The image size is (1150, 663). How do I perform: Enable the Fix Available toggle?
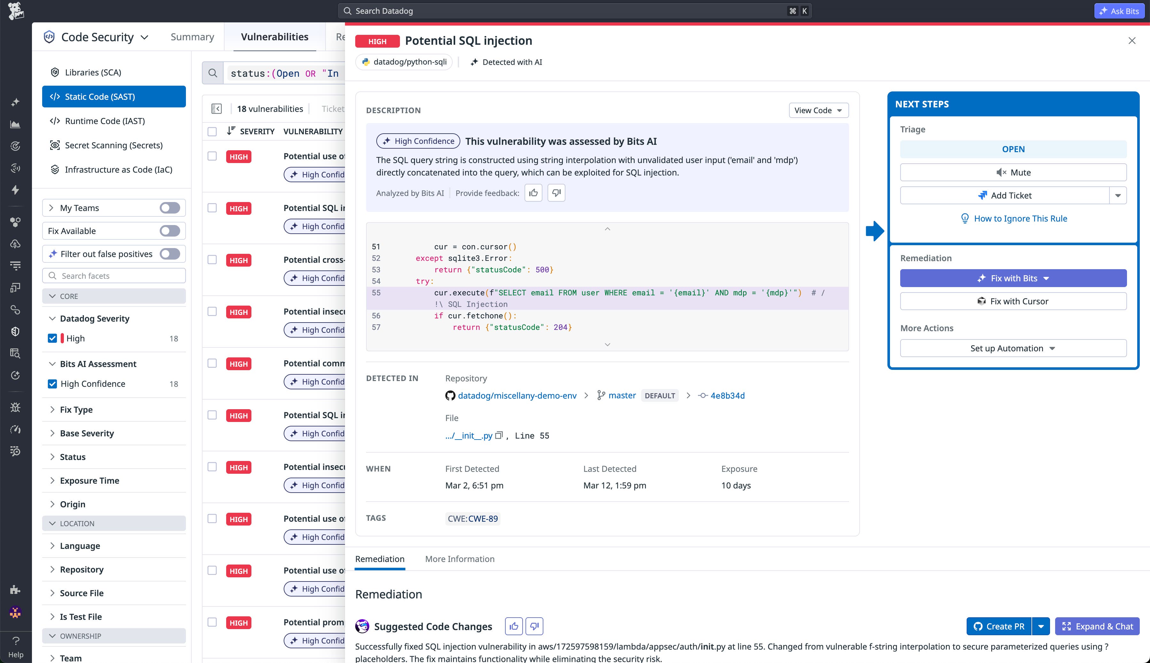pos(169,231)
